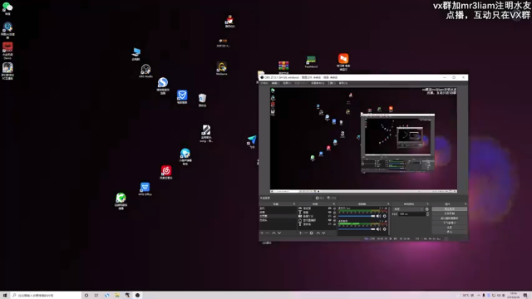
Task: Click Exit at bottom of Controls panel
Action: 449,232
